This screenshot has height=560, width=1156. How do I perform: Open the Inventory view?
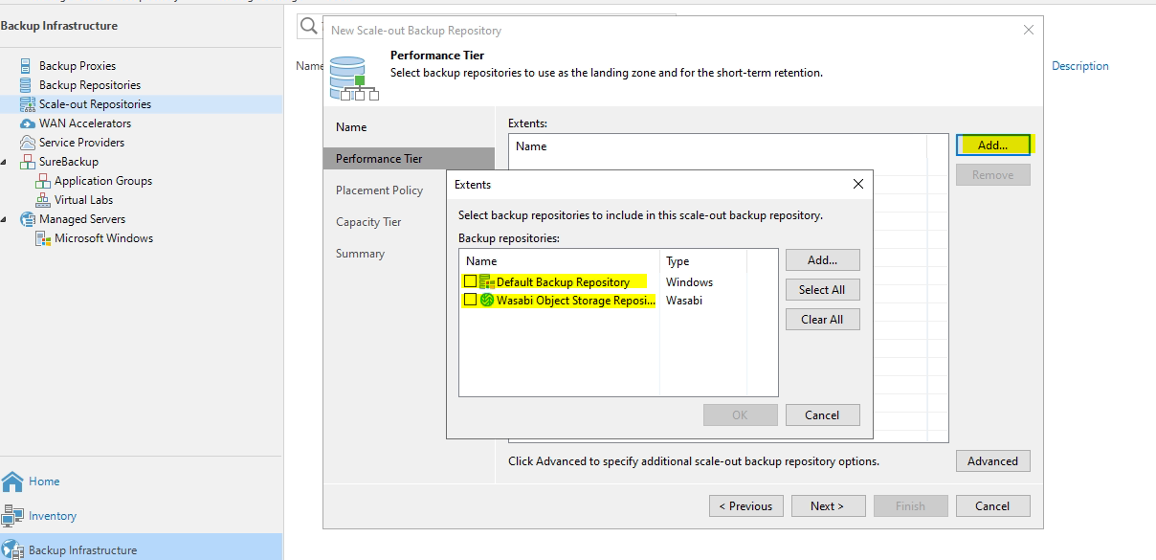(53, 516)
